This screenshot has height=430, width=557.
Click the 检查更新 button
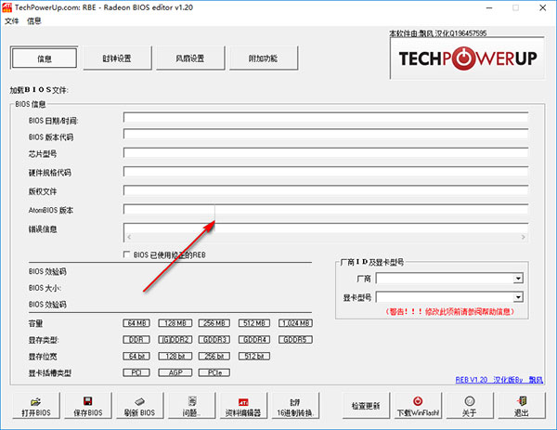pyautogui.click(x=366, y=406)
